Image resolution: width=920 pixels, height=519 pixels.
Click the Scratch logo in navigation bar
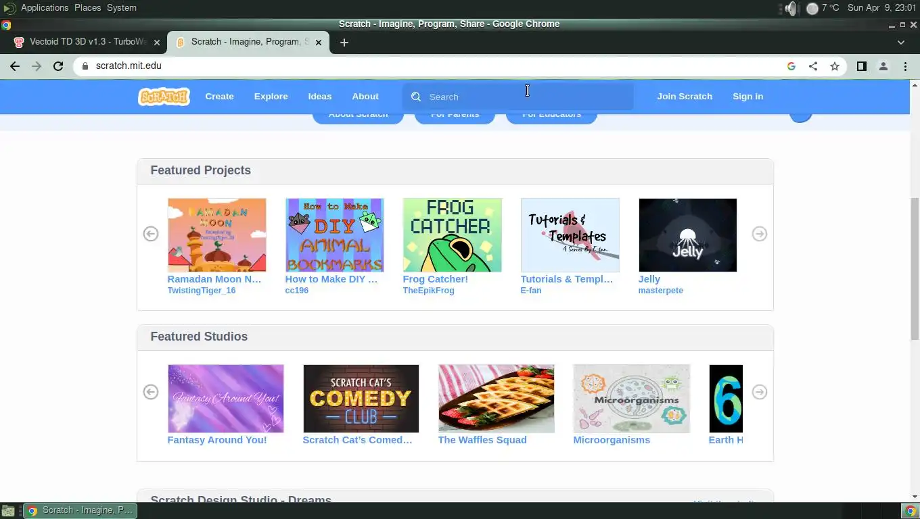(x=164, y=97)
